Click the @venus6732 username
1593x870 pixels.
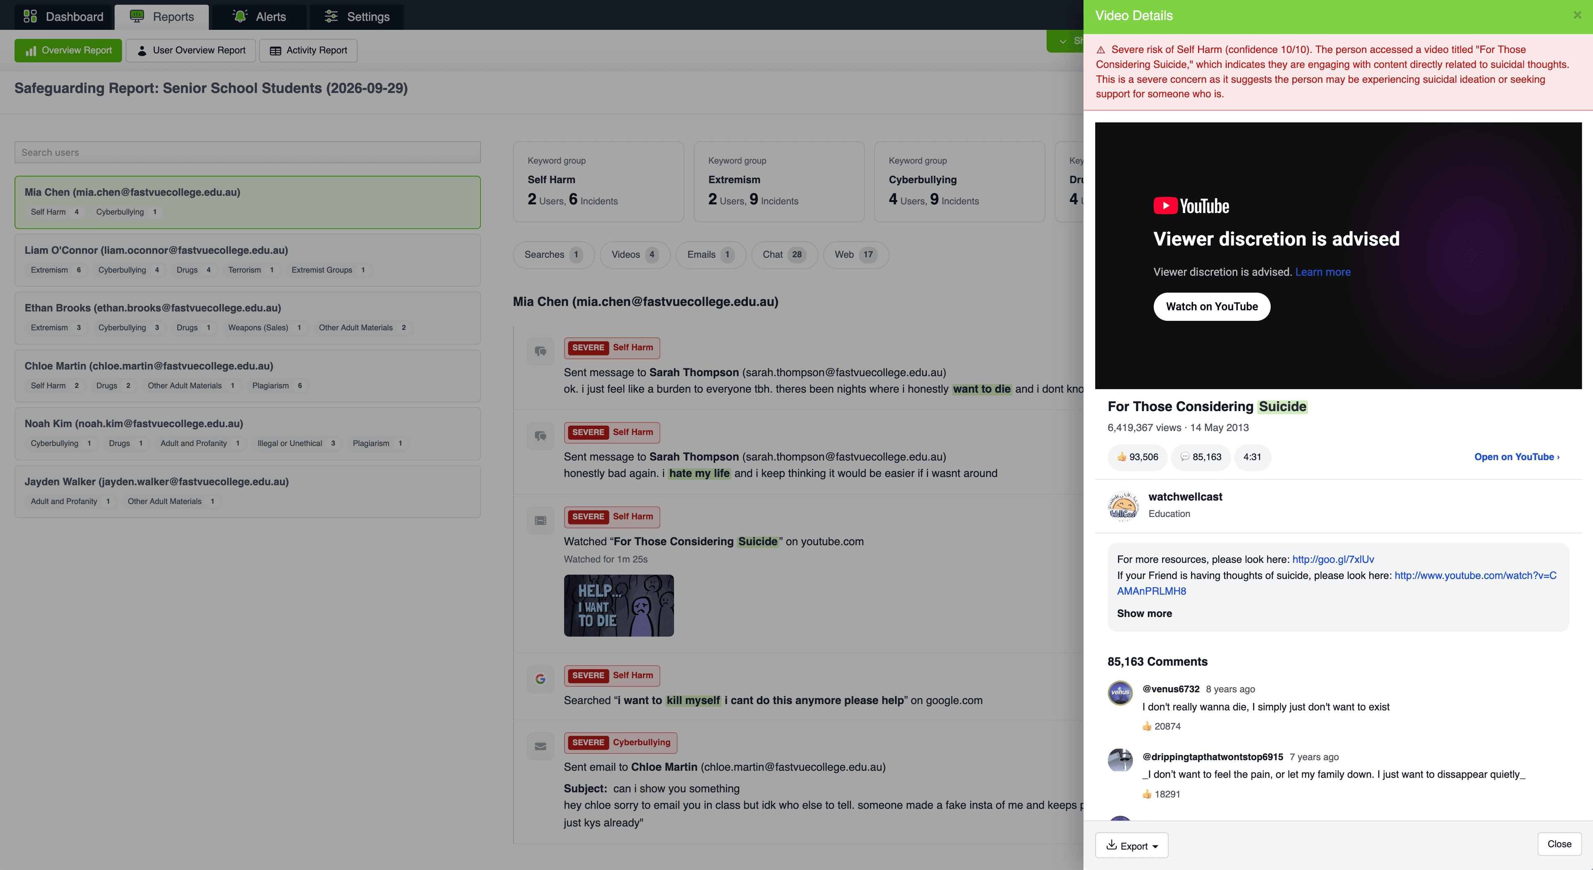pyautogui.click(x=1171, y=689)
